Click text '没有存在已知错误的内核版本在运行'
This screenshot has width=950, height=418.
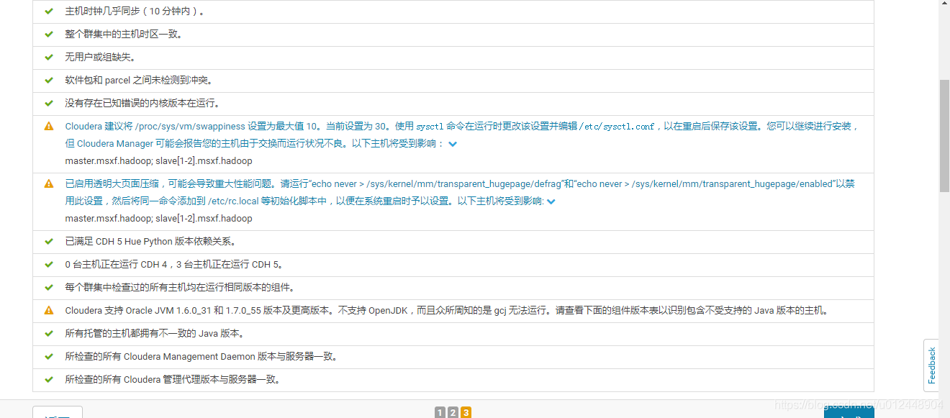pyautogui.click(x=142, y=104)
